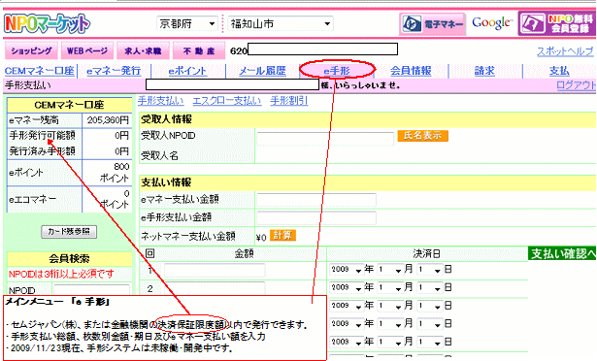The width and height of the screenshot is (597, 361).
Task: Click the ログアウト link
Action: pos(576,85)
